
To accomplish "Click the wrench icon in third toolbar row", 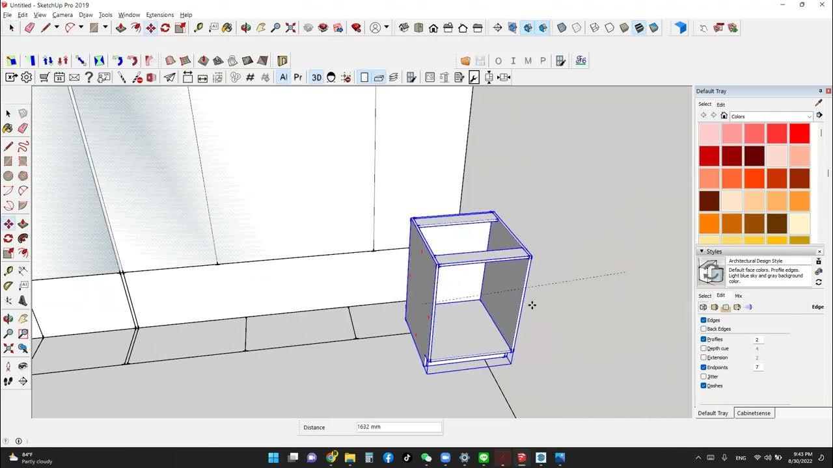I will (474, 77).
